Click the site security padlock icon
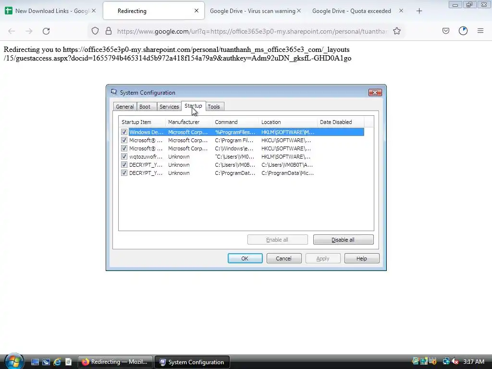492x369 pixels. pos(109,31)
